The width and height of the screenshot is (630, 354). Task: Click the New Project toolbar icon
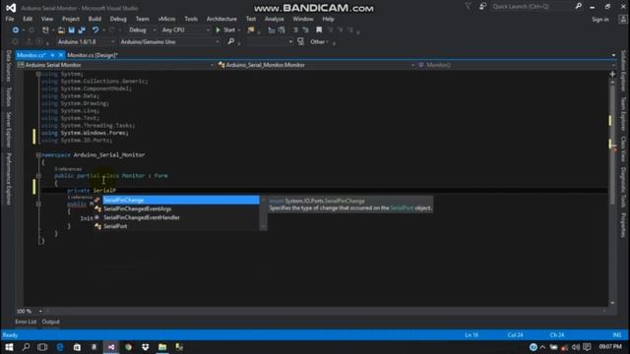pos(45,29)
